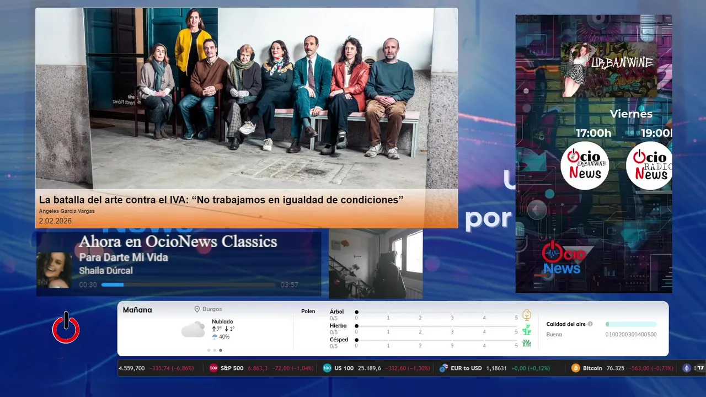706x397 pixels.
Task: Click the Bitcoin ticker label
Action: tap(592, 368)
